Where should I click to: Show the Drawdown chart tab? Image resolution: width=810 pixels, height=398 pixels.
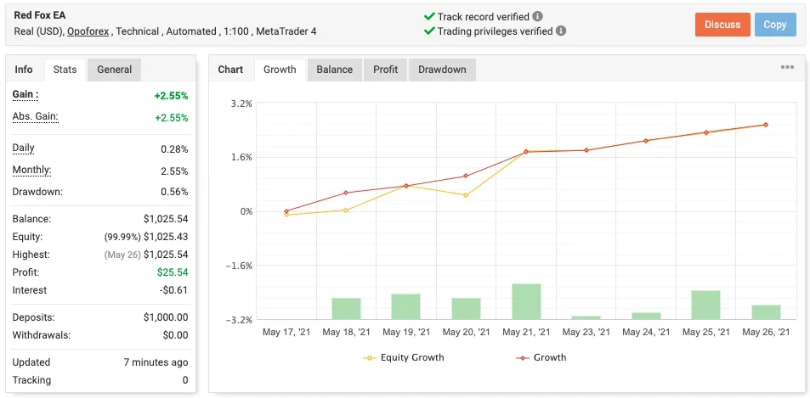pyautogui.click(x=442, y=70)
